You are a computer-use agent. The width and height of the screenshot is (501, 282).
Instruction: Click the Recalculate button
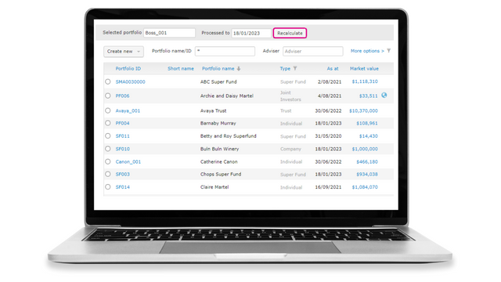click(x=290, y=33)
